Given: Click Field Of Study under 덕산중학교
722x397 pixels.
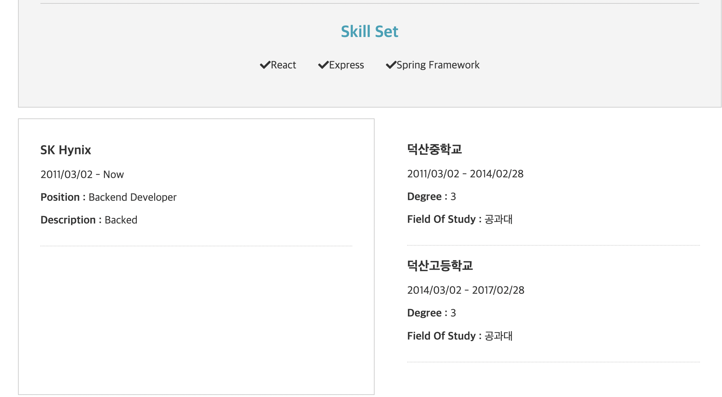Looking at the screenshot, I should (441, 219).
